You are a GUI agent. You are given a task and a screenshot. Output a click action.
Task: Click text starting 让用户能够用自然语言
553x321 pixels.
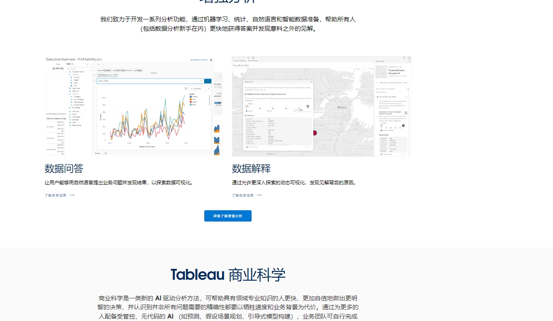pyautogui.click(x=120, y=183)
